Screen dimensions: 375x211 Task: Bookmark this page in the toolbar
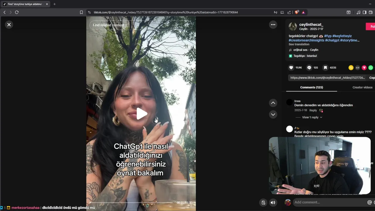point(81,12)
